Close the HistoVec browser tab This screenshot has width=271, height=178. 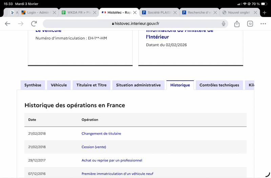point(135,13)
